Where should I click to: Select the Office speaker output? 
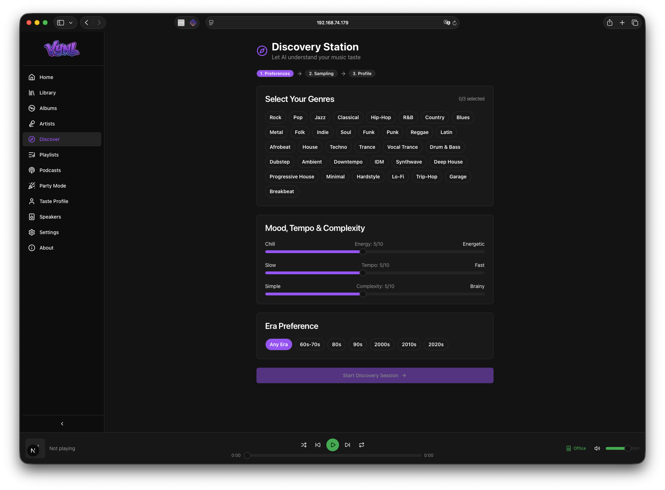click(576, 448)
